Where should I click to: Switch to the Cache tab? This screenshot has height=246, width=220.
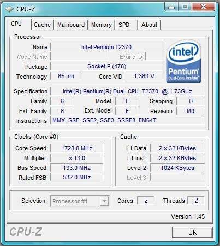pyautogui.click(x=42, y=25)
